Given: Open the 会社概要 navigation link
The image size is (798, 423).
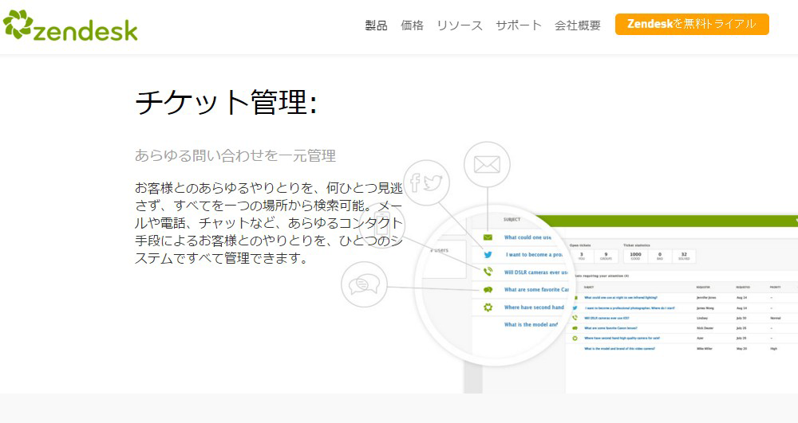Looking at the screenshot, I should pyautogui.click(x=578, y=25).
